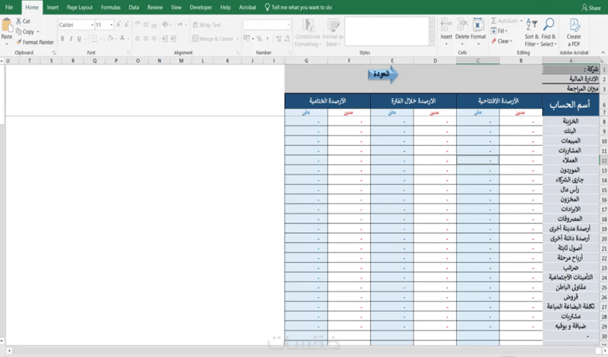Screen dimensions: 608x357
Task: Click the Accounting number format icon
Action: 246,39
